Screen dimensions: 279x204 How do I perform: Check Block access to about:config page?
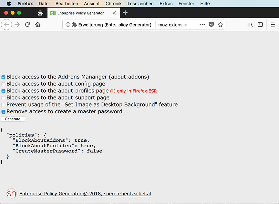[3, 84]
